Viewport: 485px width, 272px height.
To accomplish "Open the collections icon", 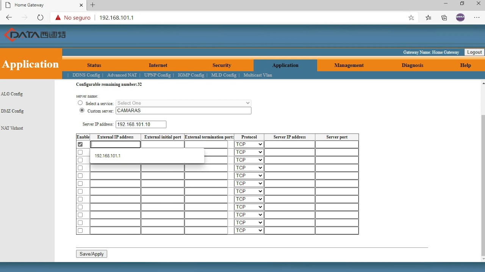I will tap(444, 17).
